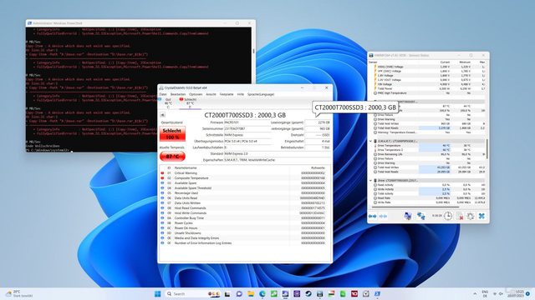Open HWiNFO sensor settings gear icon
Image resolution: width=535 pixels, height=300 pixels.
point(471,216)
